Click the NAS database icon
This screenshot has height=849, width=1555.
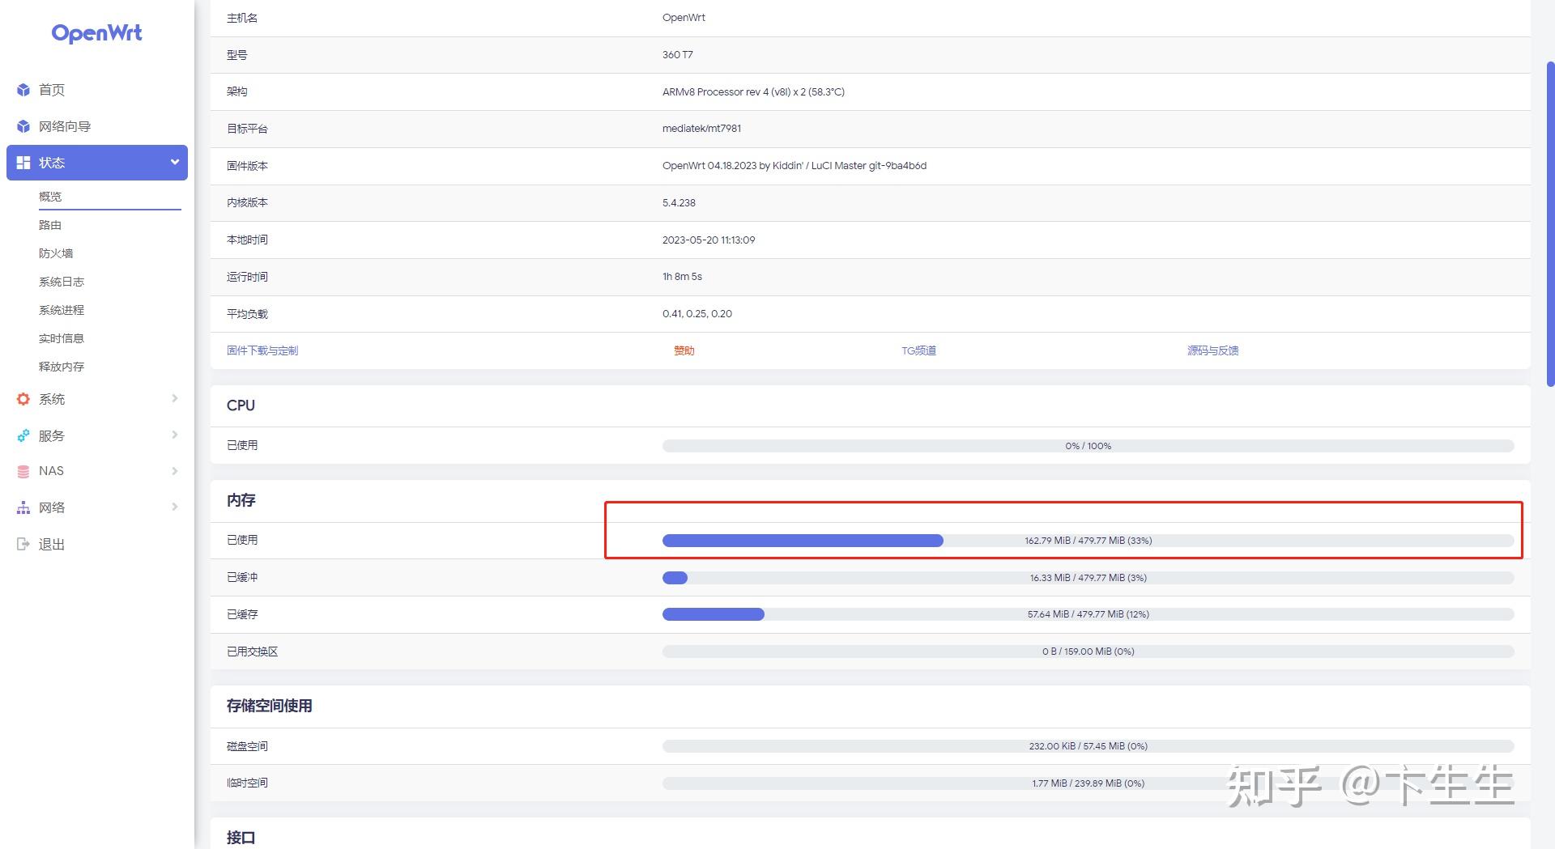pyautogui.click(x=23, y=471)
